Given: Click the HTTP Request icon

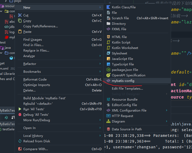Looking at the screenshot, I should (x=108, y=116).
